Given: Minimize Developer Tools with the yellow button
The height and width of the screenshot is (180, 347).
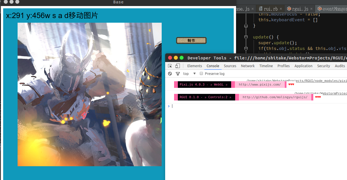Looking at the screenshot, I should tap(176, 58).
